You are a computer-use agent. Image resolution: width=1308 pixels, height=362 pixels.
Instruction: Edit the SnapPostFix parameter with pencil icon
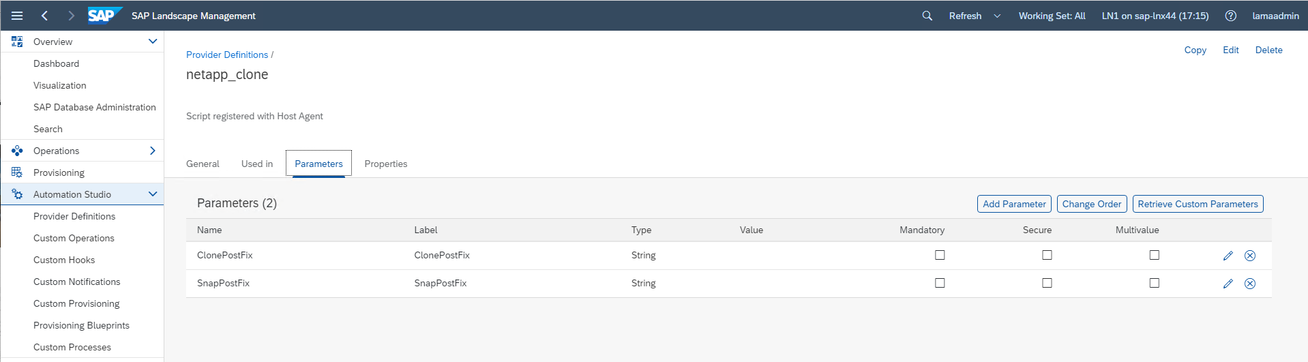coord(1228,284)
